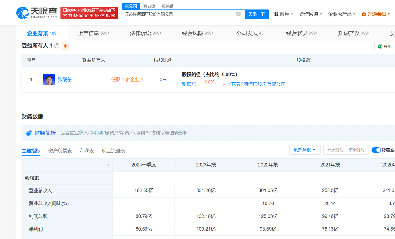Clear the search box with the X icon
Image resolution: width=395 pixels, height=239 pixels.
(x=238, y=14)
